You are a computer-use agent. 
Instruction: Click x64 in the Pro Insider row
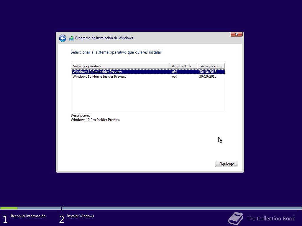(x=174, y=72)
